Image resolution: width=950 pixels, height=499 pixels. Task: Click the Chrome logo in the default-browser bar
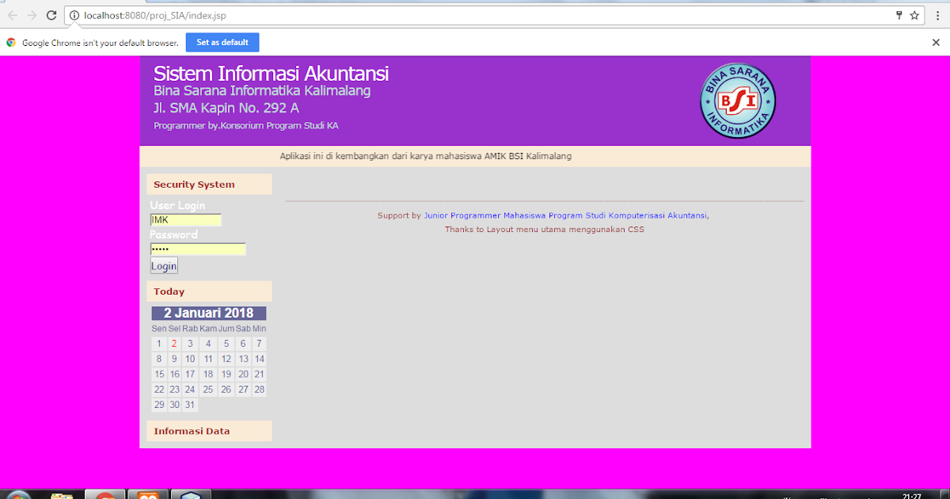point(11,43)
